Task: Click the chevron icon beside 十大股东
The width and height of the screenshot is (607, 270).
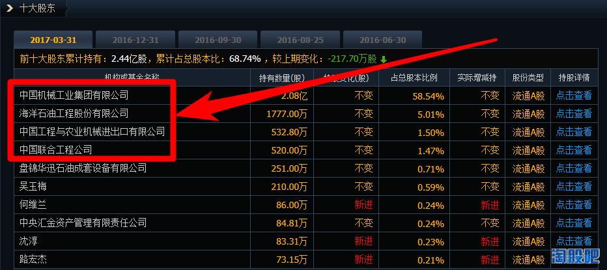Action: pos(10,8)
